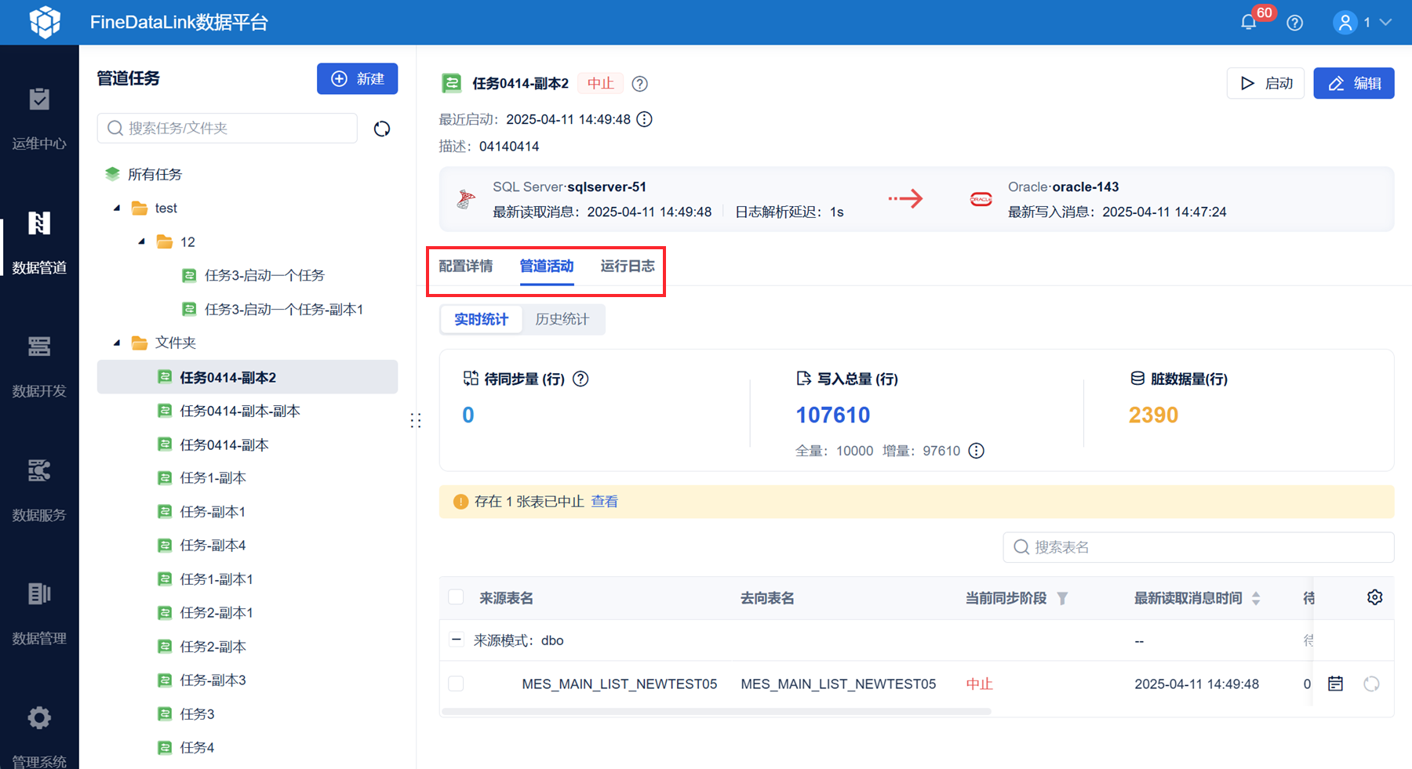The image size is (1412, 769).
Task: Collapse the 12 folder
Action: point(142,241)
